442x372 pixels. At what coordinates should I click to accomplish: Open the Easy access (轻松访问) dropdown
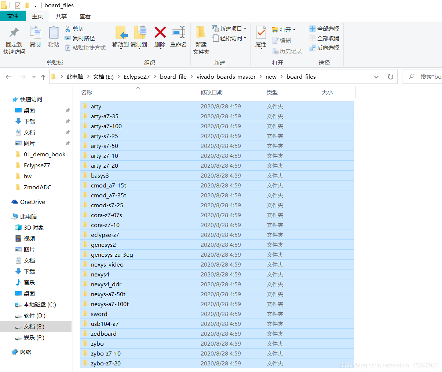[x=229, y=38]
